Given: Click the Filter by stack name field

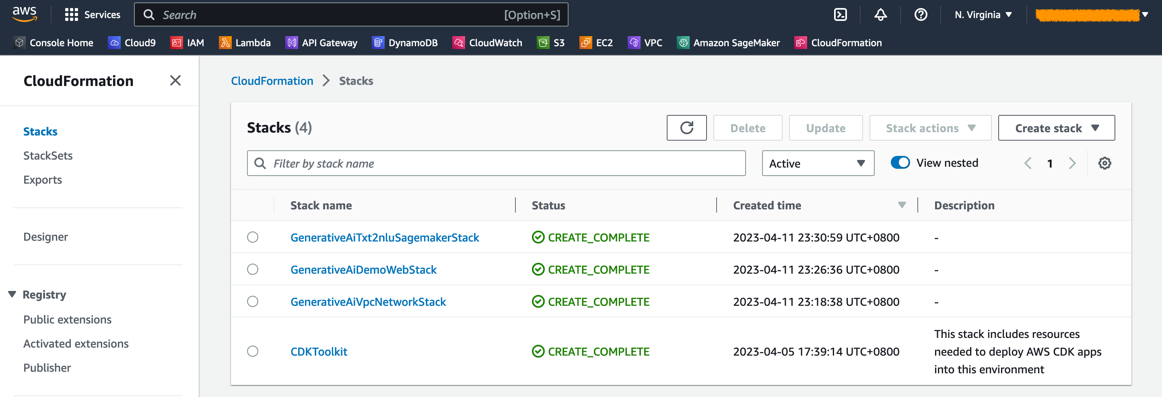Looking at the screenshot, I should [x=496, y=163].
